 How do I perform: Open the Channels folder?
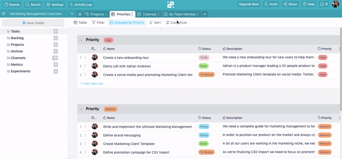[x=33, y=58]
